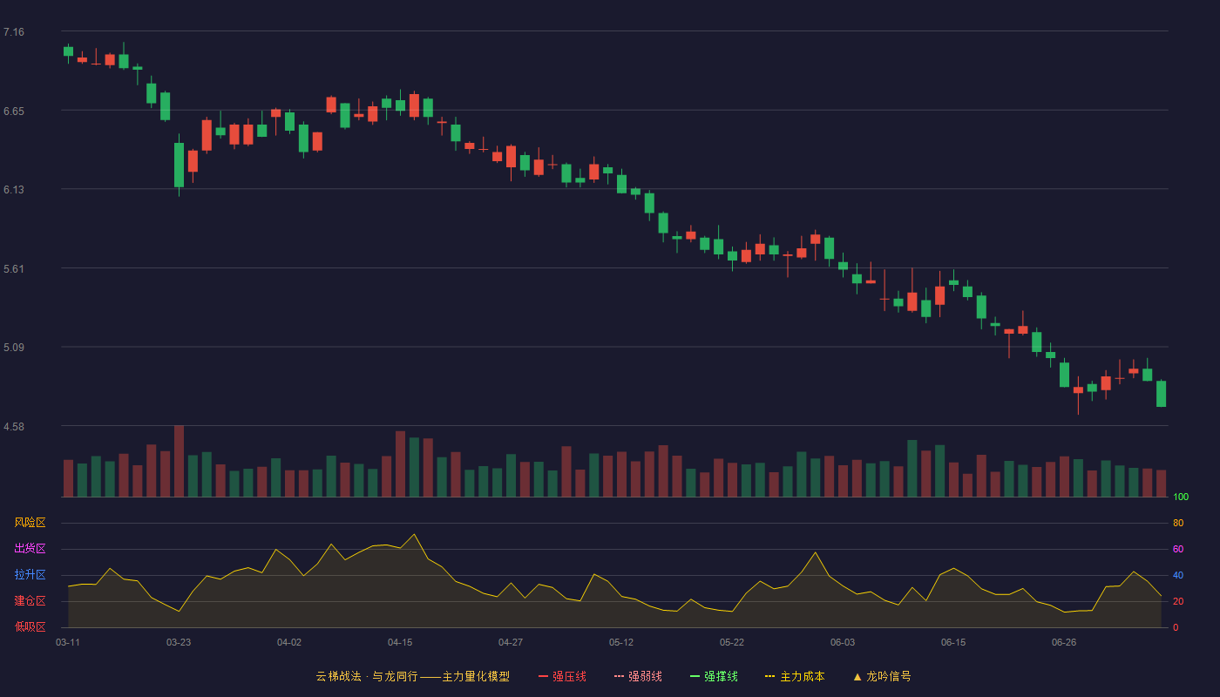Click the 06-26 date axis marker

(1064, 642)
